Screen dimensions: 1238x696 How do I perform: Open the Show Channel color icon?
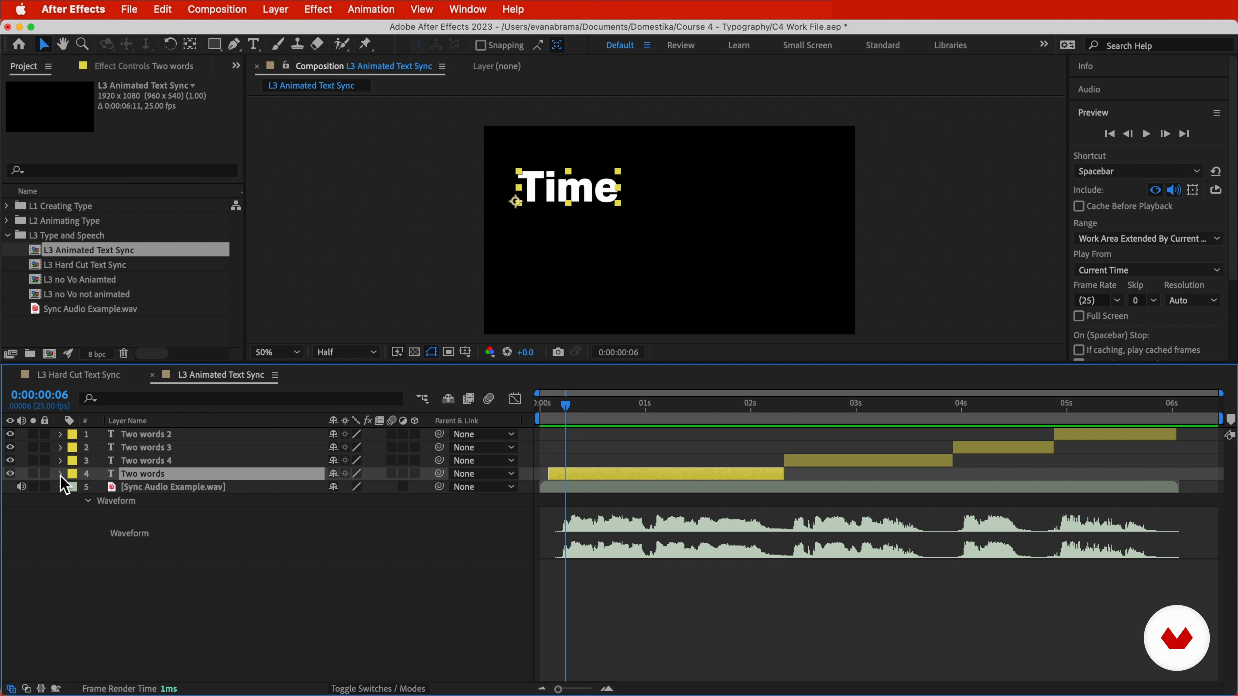(x=490, y=352)
